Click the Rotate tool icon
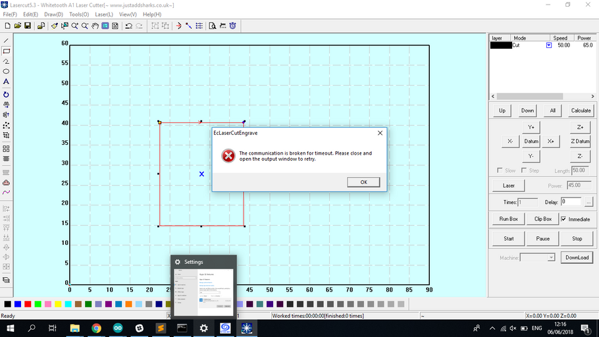The image size is (599, 337). click(x=7, y=94)
